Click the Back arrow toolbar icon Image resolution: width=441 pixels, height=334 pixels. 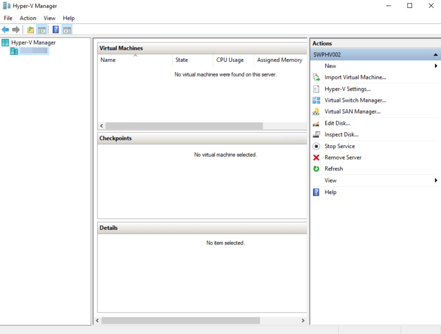click(5, 30)
